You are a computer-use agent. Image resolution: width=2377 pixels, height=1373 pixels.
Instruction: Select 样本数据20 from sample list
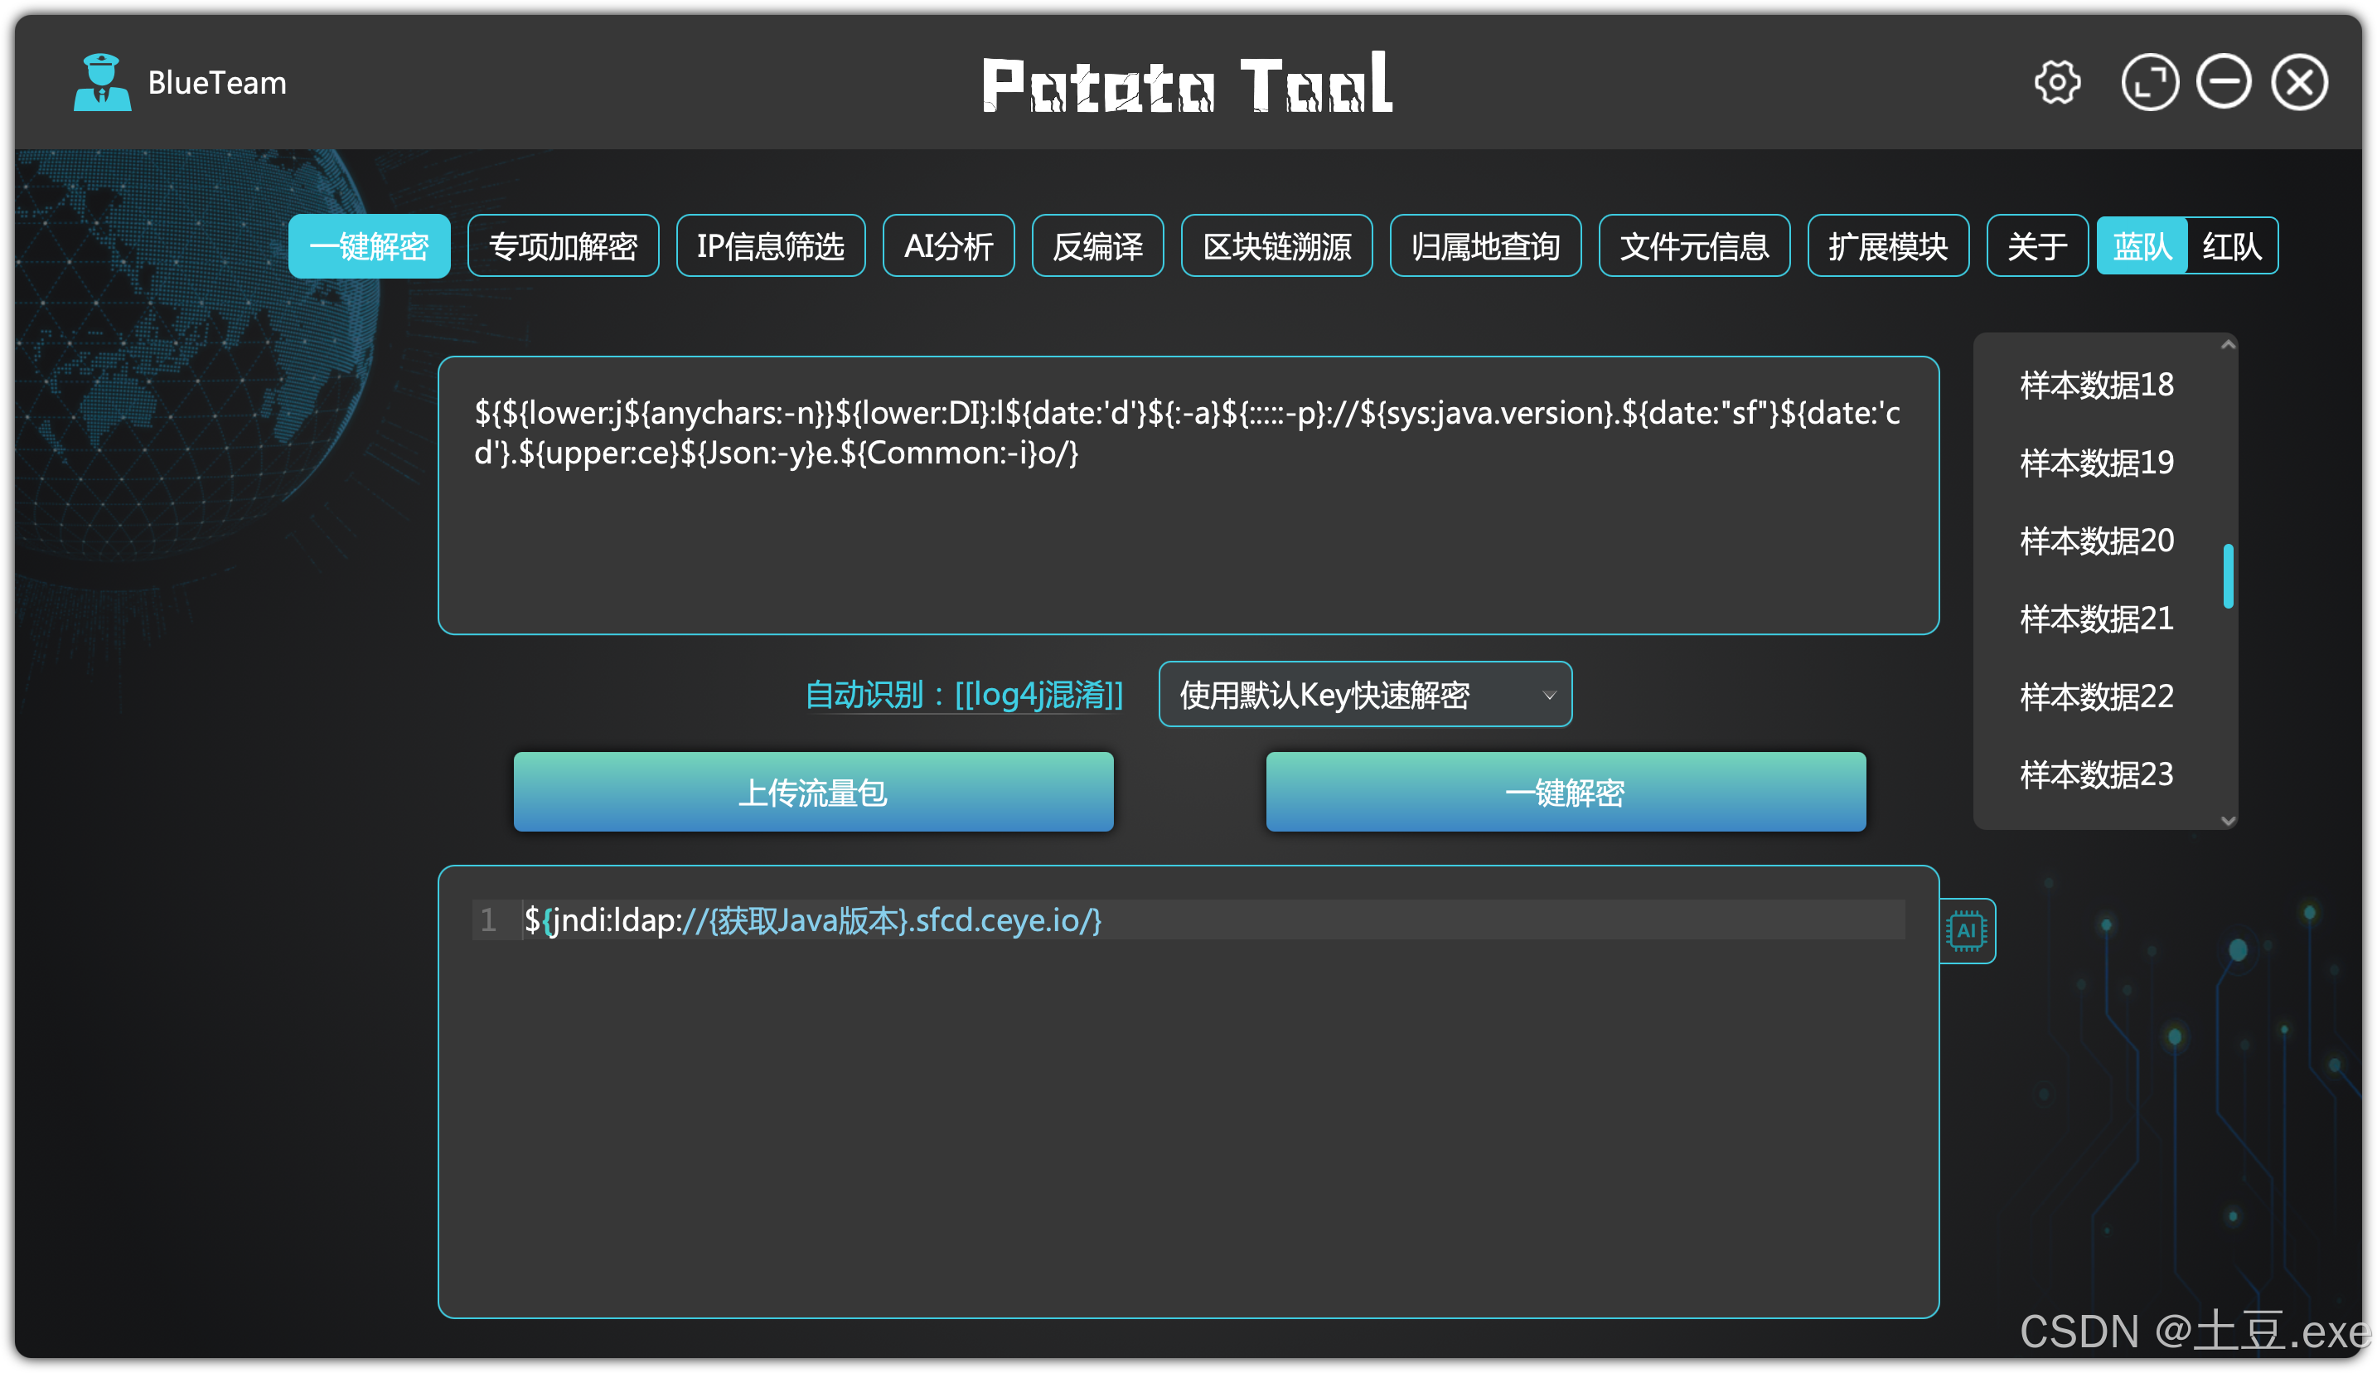pyautogui.click(x=2096, y=541)
